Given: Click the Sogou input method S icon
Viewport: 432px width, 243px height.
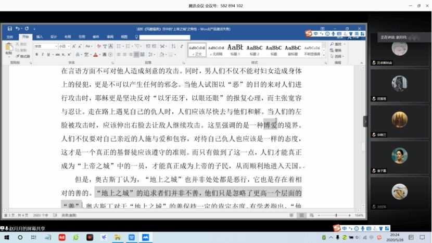Looking at the screenshot, I should 309,34.
